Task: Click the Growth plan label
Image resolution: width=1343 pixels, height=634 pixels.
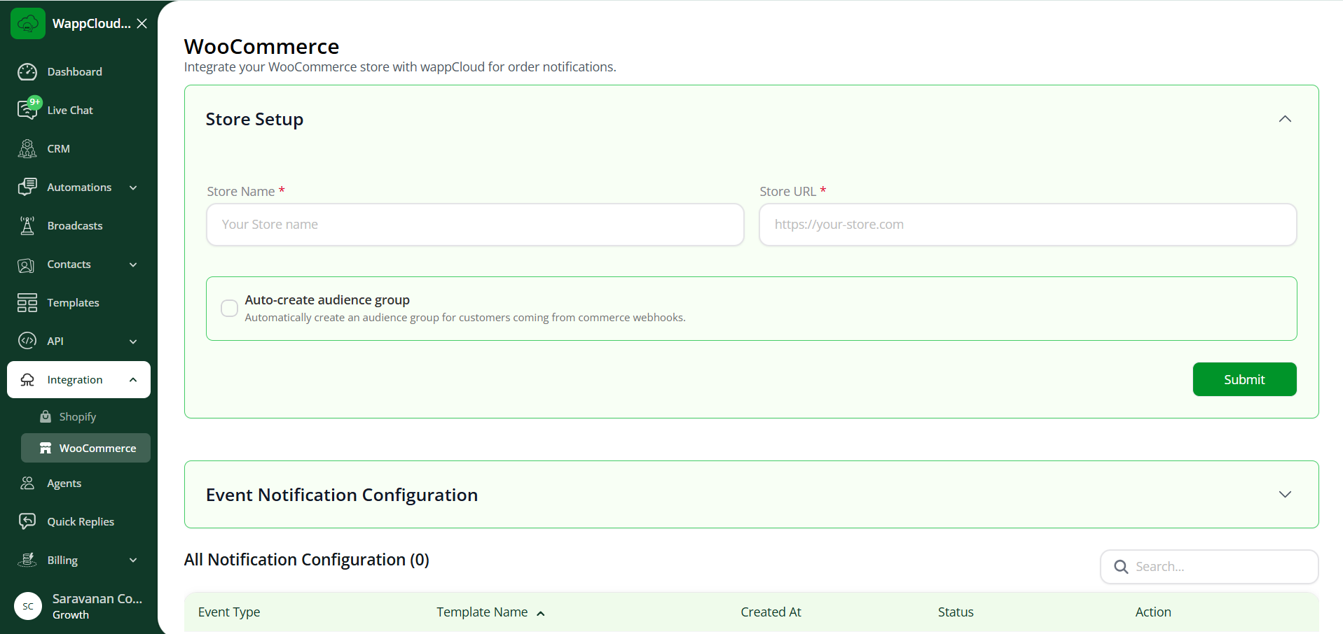Action: pyautogui.click(x=71, y=615)
